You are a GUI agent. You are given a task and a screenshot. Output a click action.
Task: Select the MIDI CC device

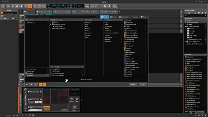click(135, 57)
